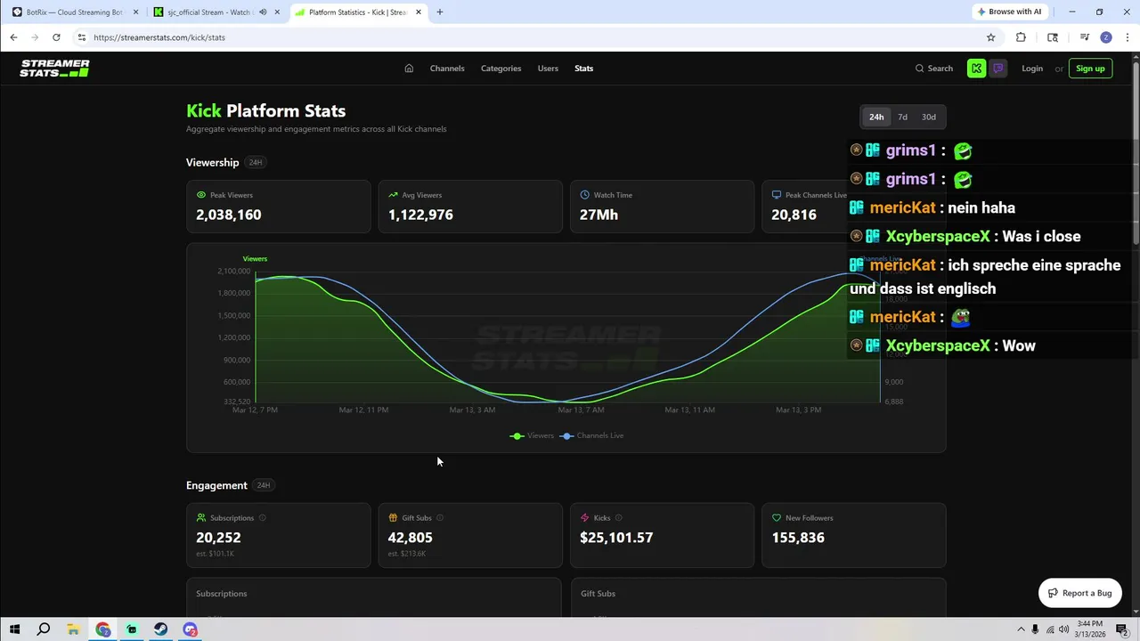Click the New Followers heart icon
Image resolution: width=1140 pixels, height=641 pixels.
777,518
